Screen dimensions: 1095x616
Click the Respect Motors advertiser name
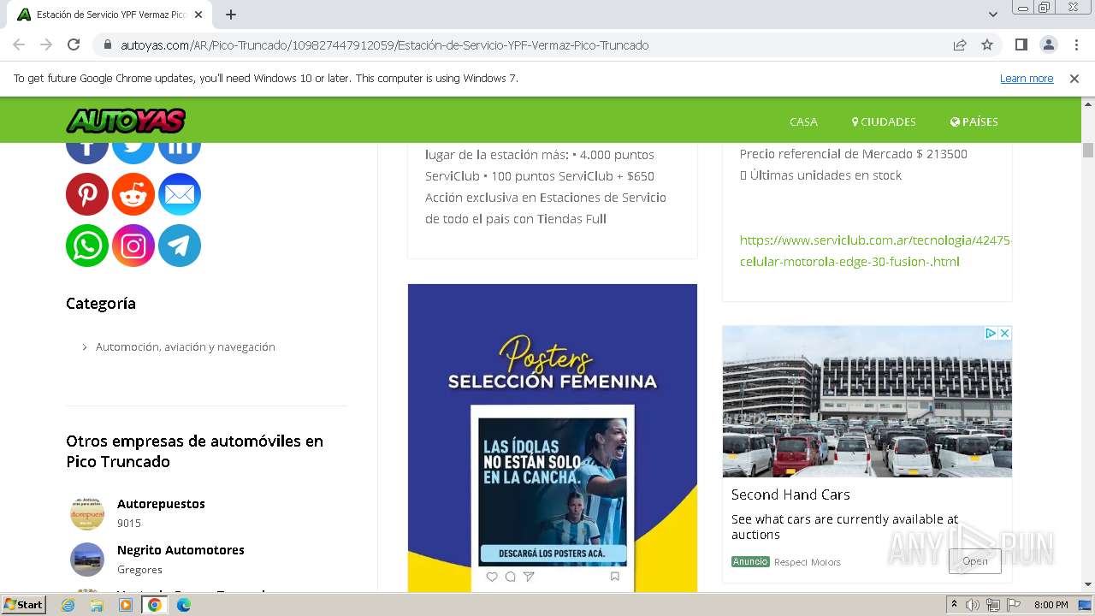point(808,562)
